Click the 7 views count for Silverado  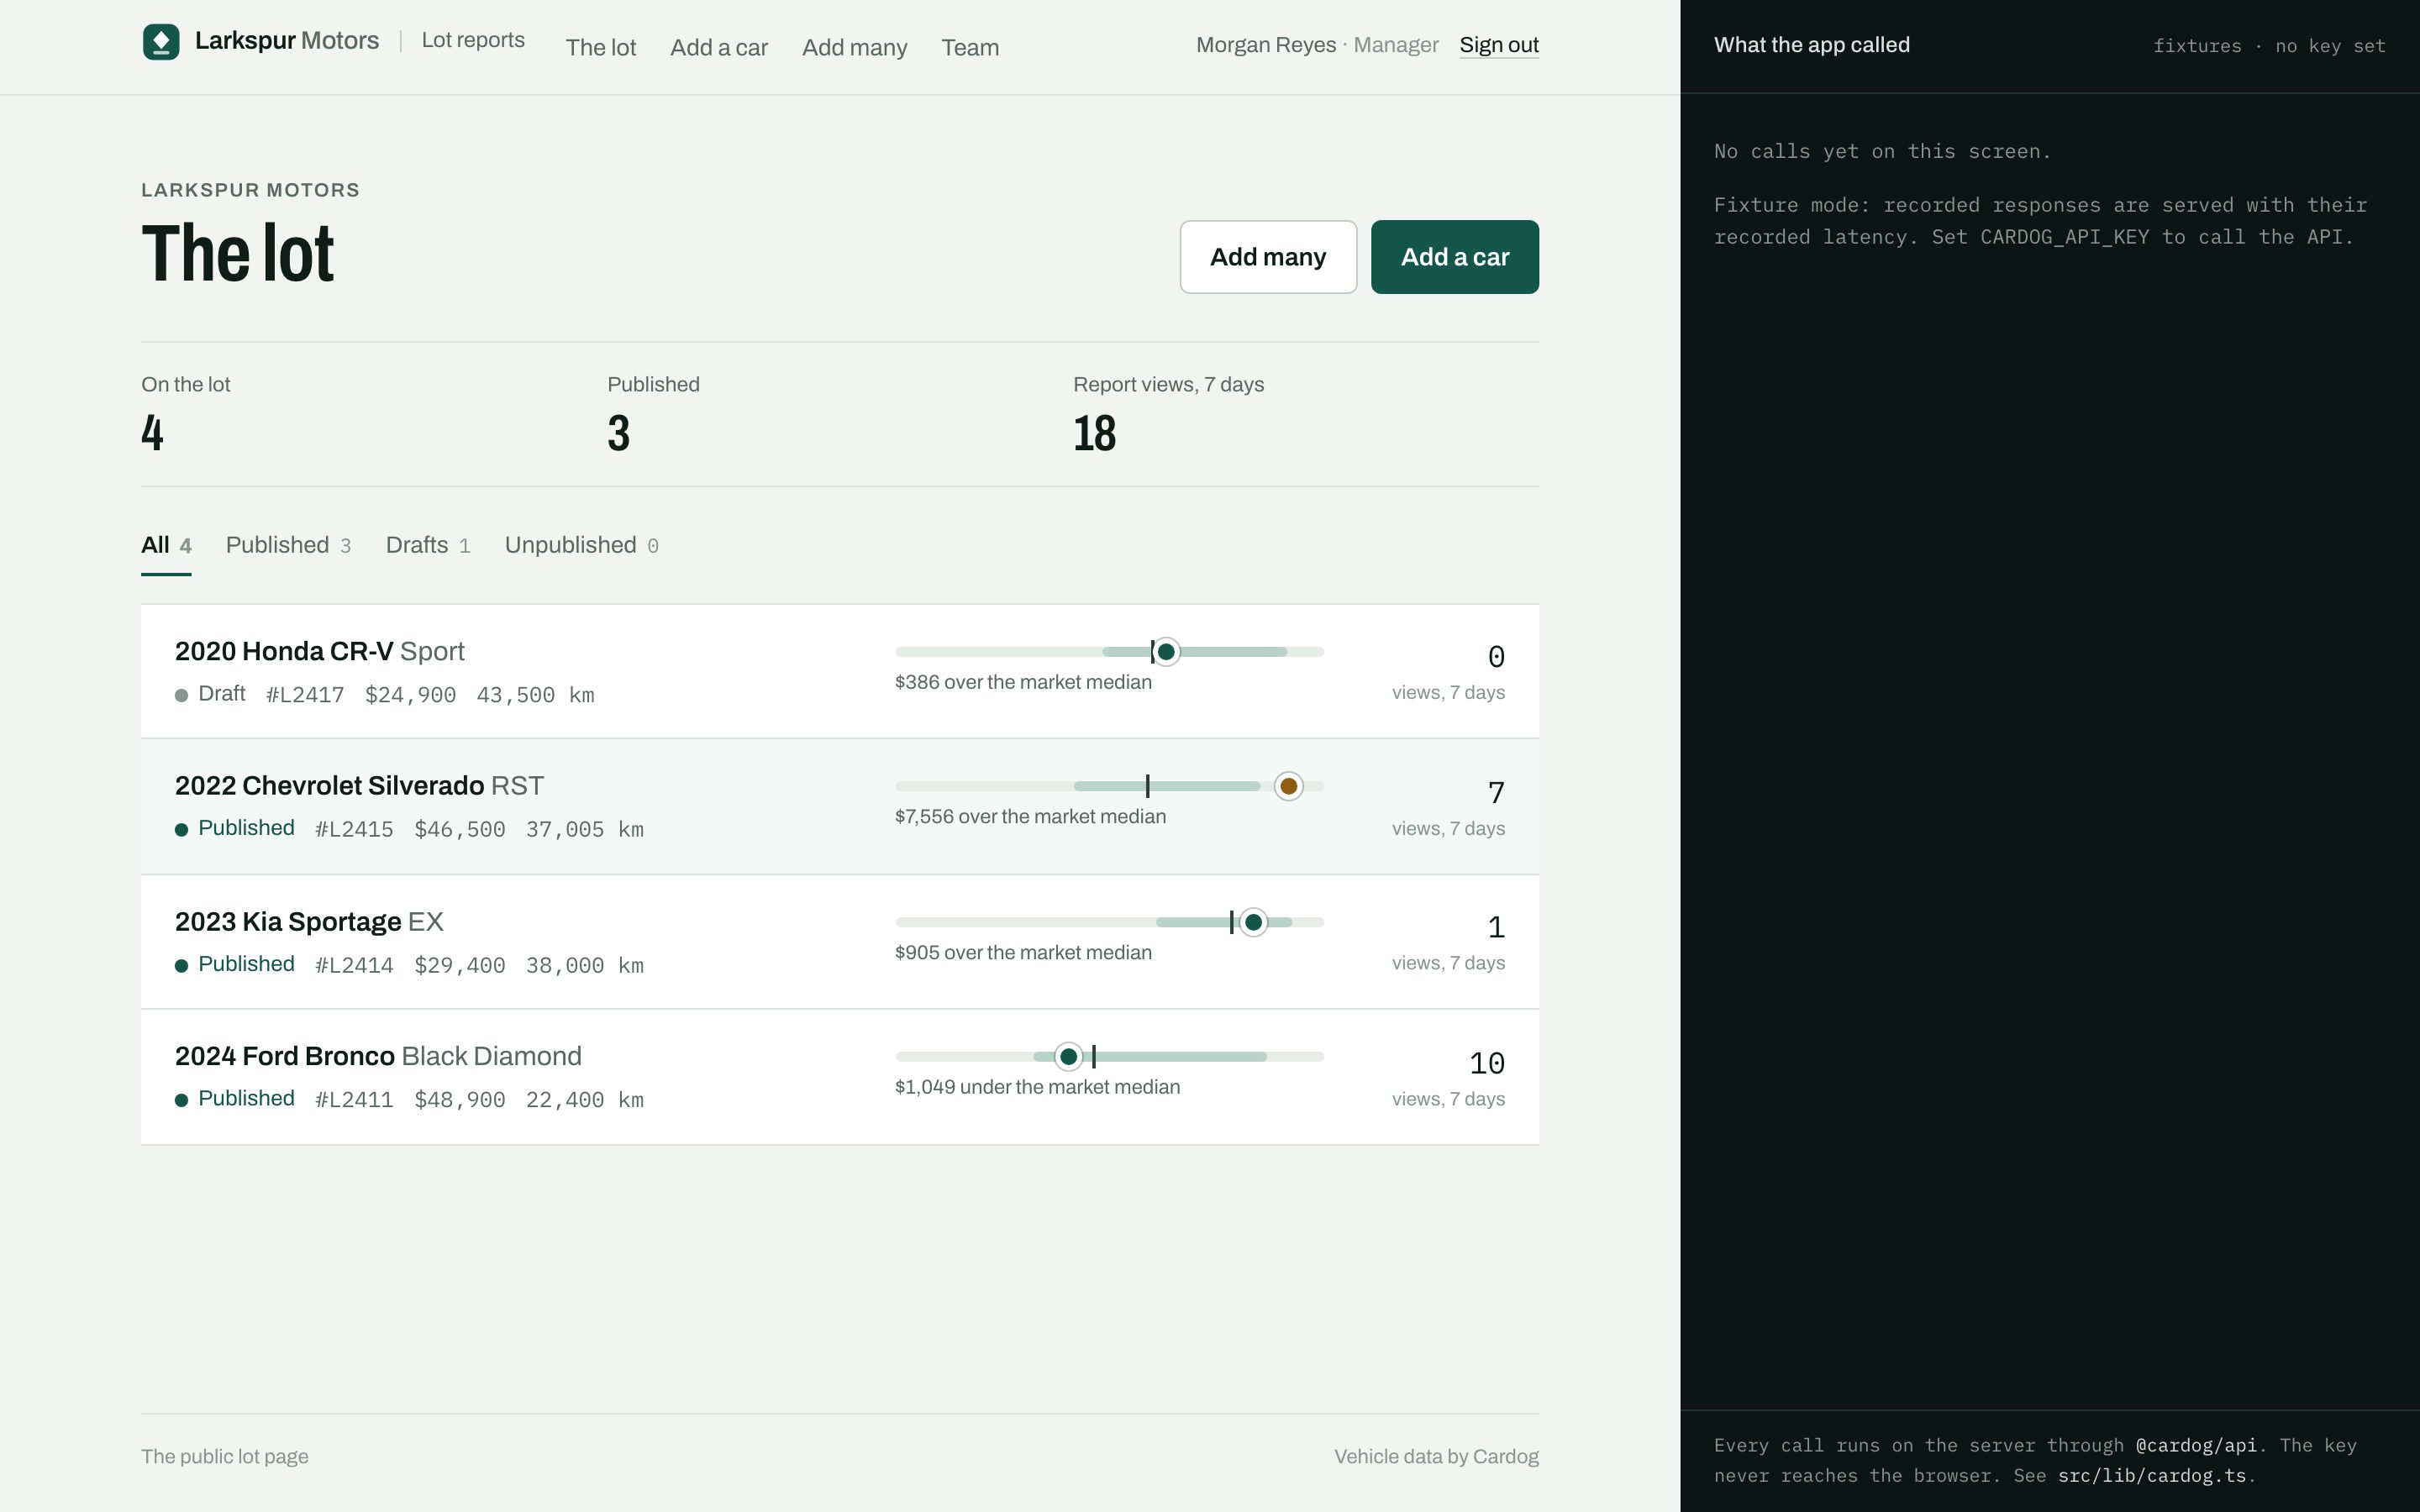coord(1496,793)
